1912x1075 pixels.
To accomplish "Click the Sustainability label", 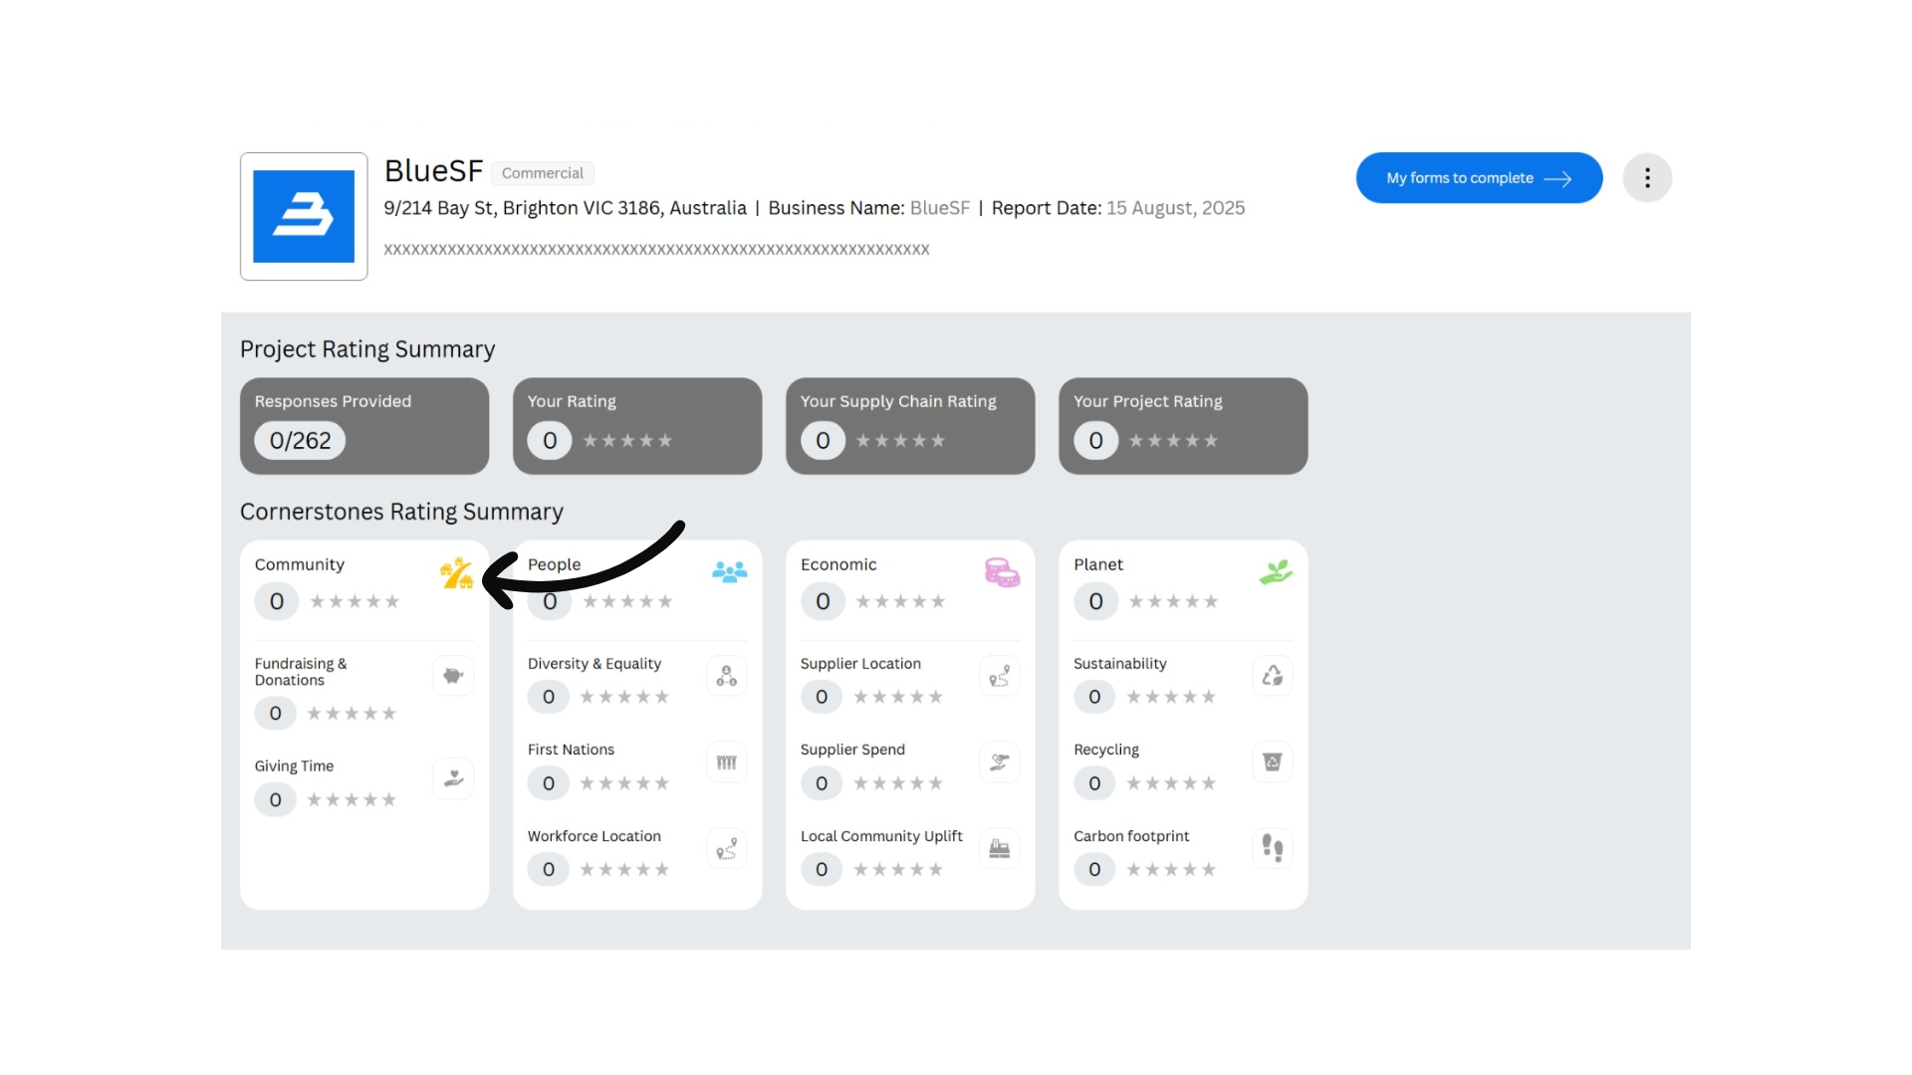I will coord(1120,664).
